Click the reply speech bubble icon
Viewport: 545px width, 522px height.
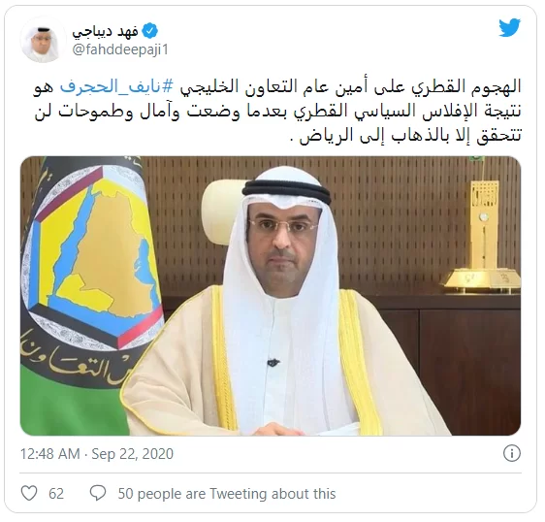click(x=98, y=494)
